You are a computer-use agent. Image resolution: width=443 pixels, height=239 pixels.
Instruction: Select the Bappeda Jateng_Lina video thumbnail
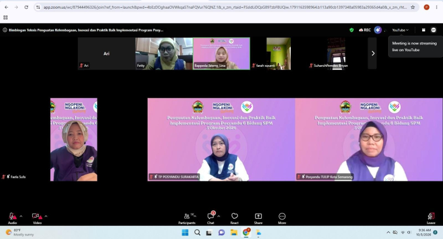point(221,54)
